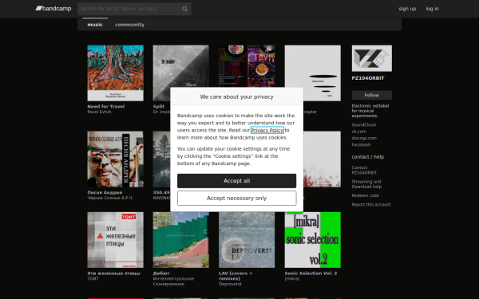Click the PZ104ORBIT label logo image
479x299 pixels.
[372, 58]
